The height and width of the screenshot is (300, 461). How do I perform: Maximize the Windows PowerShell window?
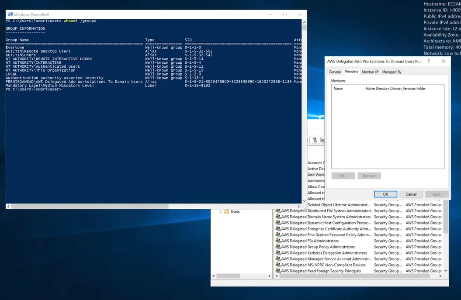click(284, 14)
